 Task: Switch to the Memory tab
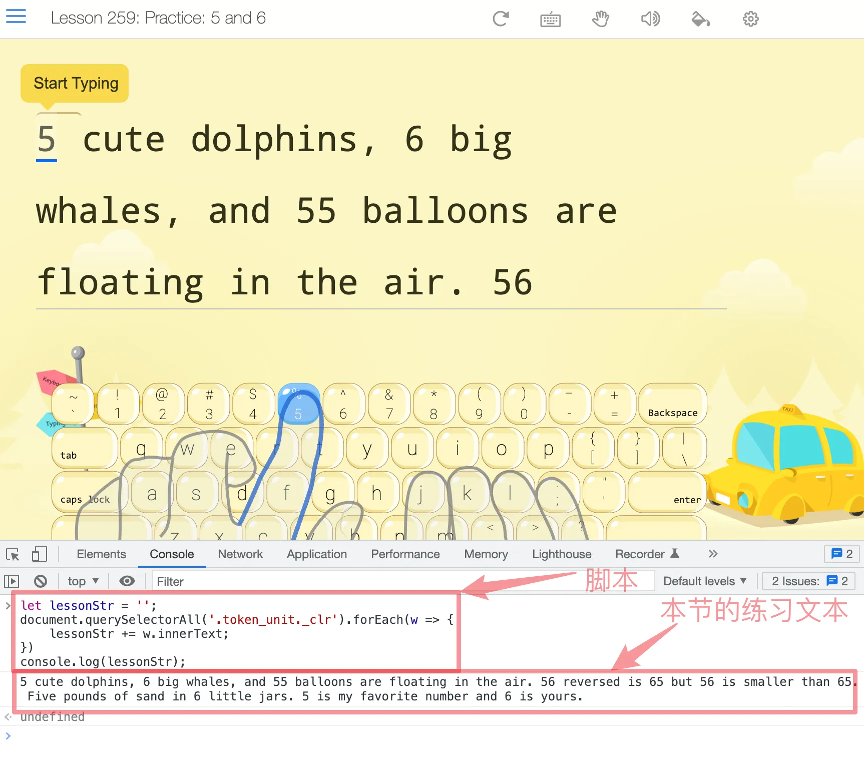486,554
